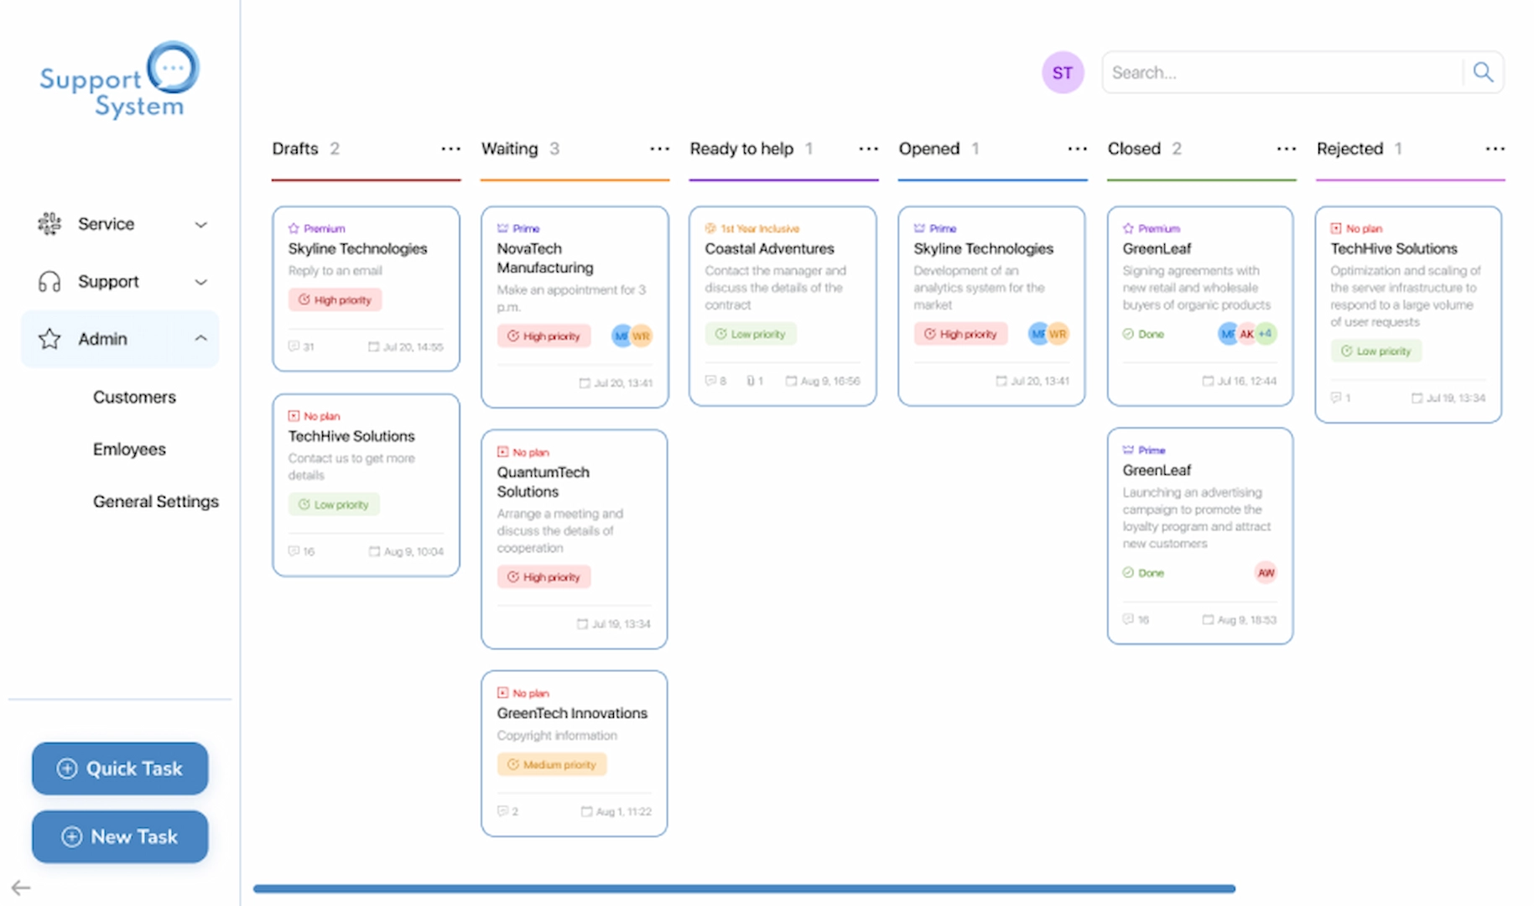
Task: Open Closed column three-dot menu
Action: [1287, 149]
